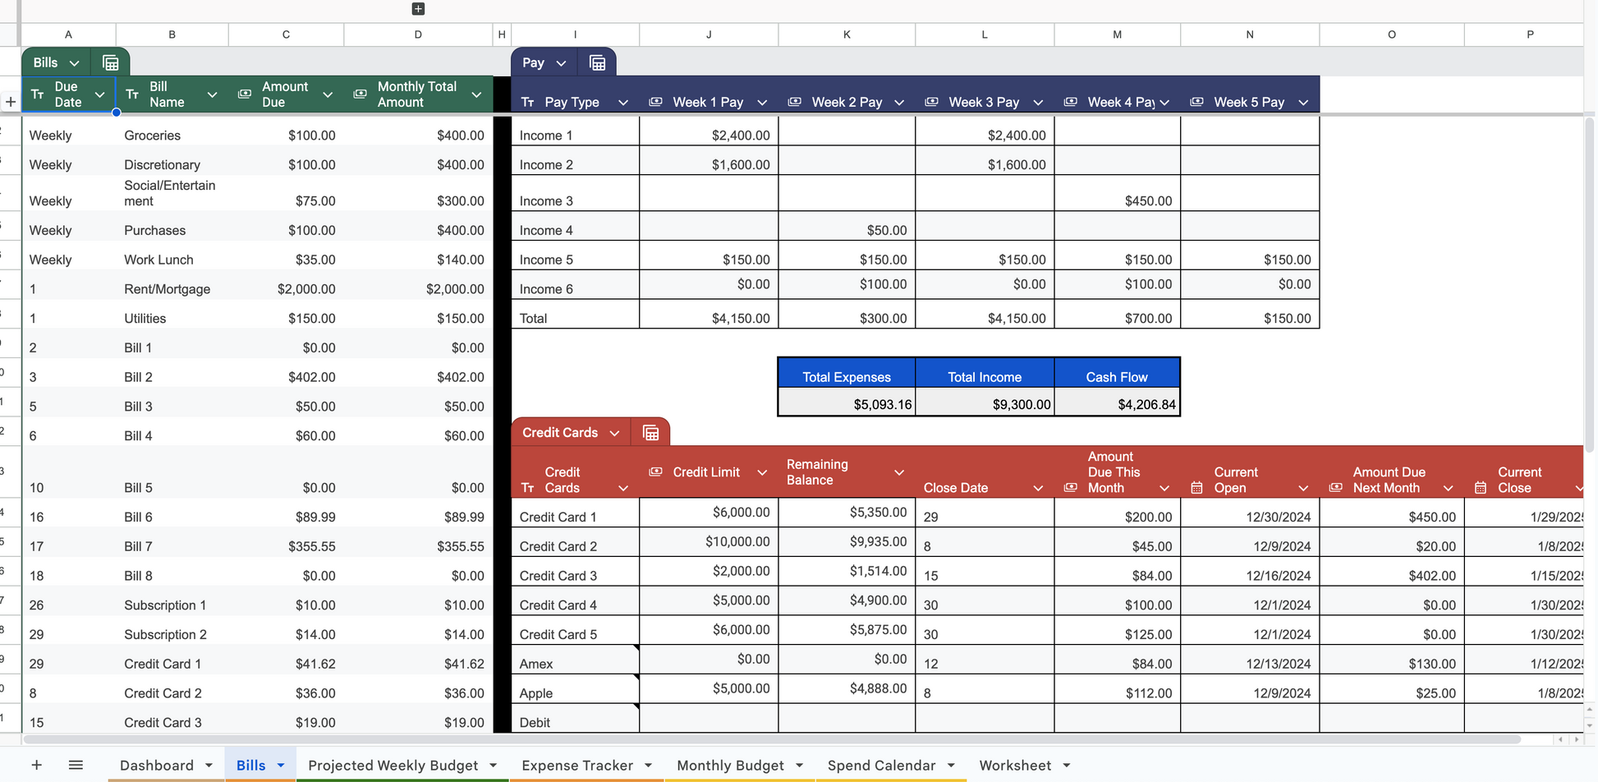Open the all sheets list icon
The height and width of the screenshot is (782, 1598).
tap(76, 765)
